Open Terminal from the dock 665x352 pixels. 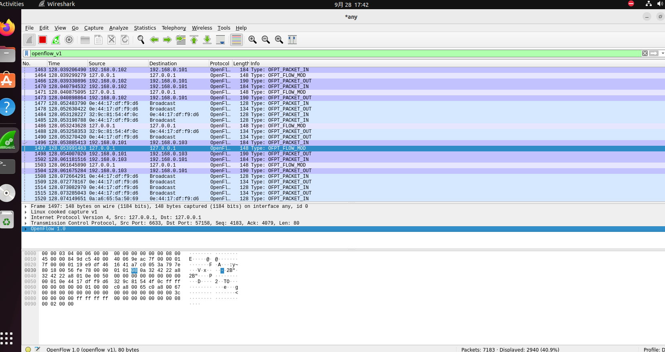(x=7, y=166)
